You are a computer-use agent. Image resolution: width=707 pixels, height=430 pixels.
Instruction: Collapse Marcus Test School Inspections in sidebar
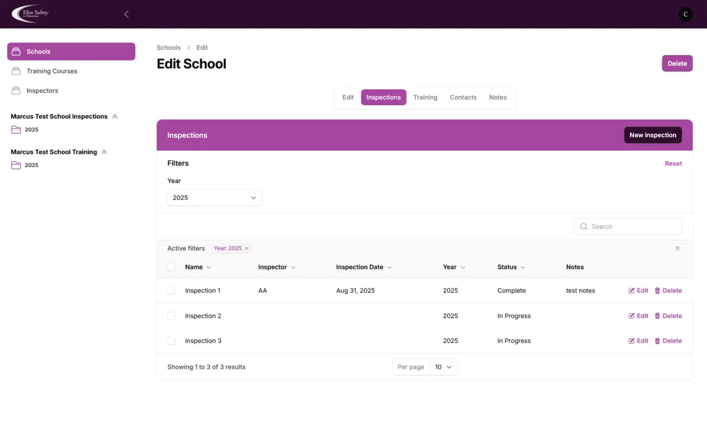tap(114, 116)
